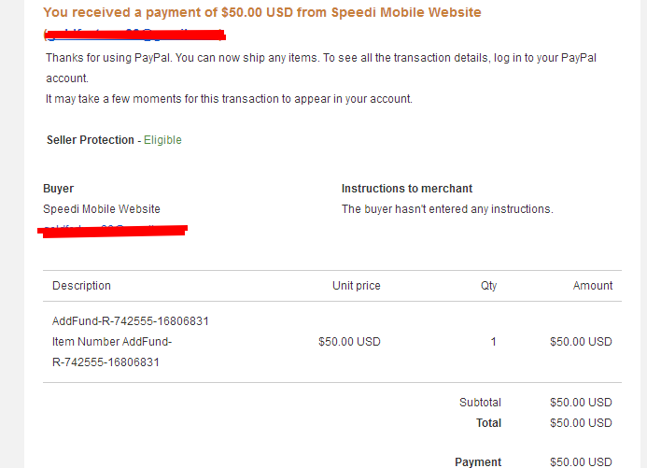
Task: Select the Payment $50.00 USD amount
Action: 581,461
